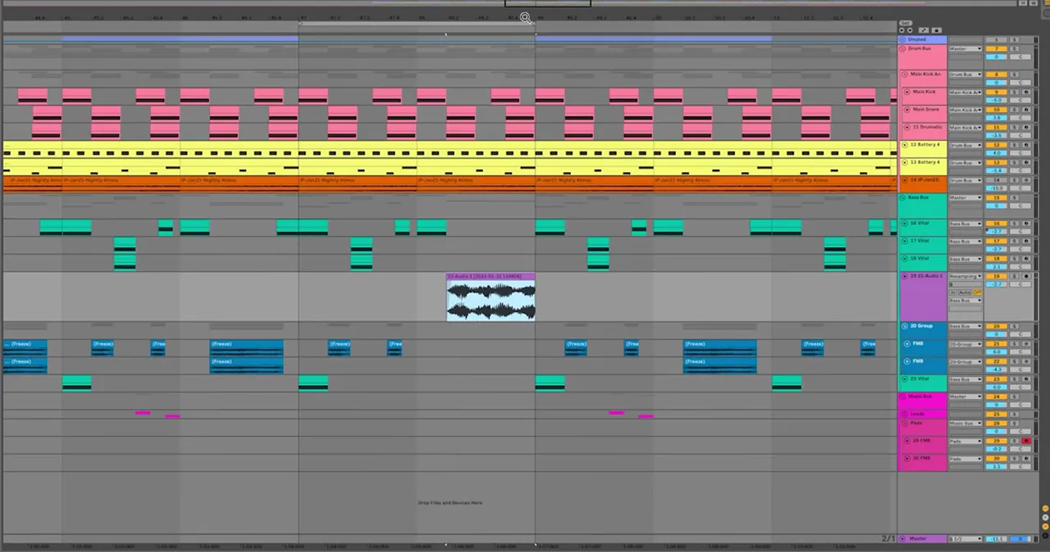The height and width of the screenshot is (552, 1050).
Task: Arm the 19 22-Audio 1 track
Action: pyautogui.click(x=1026, y=276)
